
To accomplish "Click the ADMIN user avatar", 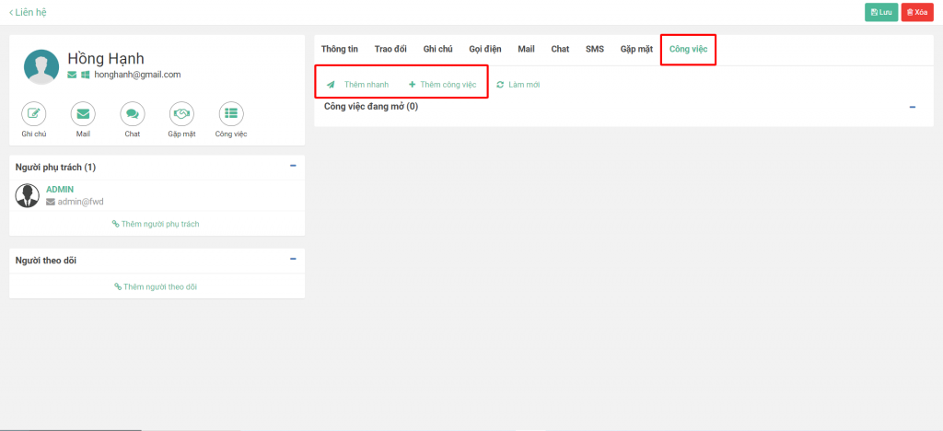I will [29, 195].
